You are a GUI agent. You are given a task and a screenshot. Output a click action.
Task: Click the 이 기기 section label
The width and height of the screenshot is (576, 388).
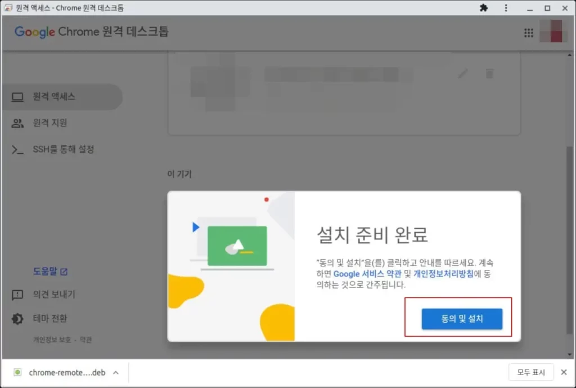pyautogui.click(x=179, y=174)
